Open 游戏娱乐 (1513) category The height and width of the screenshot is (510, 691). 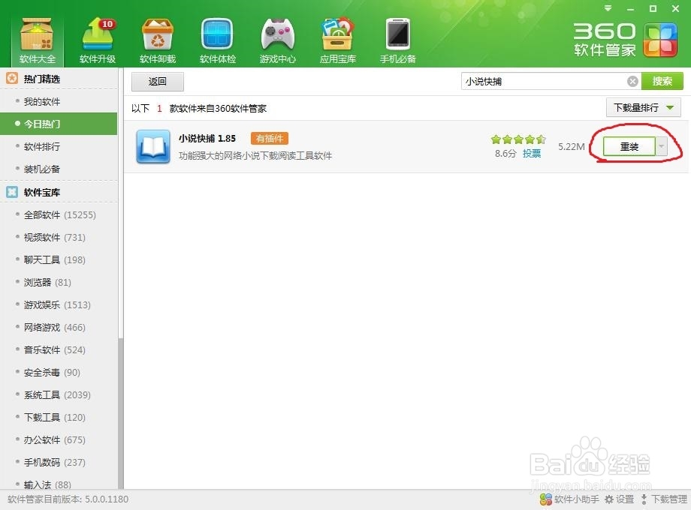click(x=57, y=304)
